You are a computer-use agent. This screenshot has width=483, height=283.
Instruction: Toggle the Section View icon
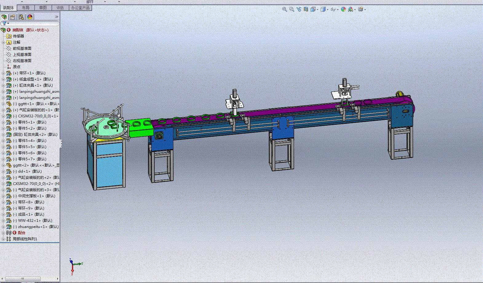click(306, 10)
